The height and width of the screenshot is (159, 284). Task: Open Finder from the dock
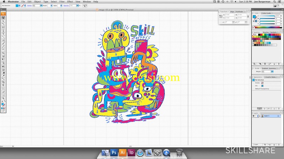pos(105,153)
